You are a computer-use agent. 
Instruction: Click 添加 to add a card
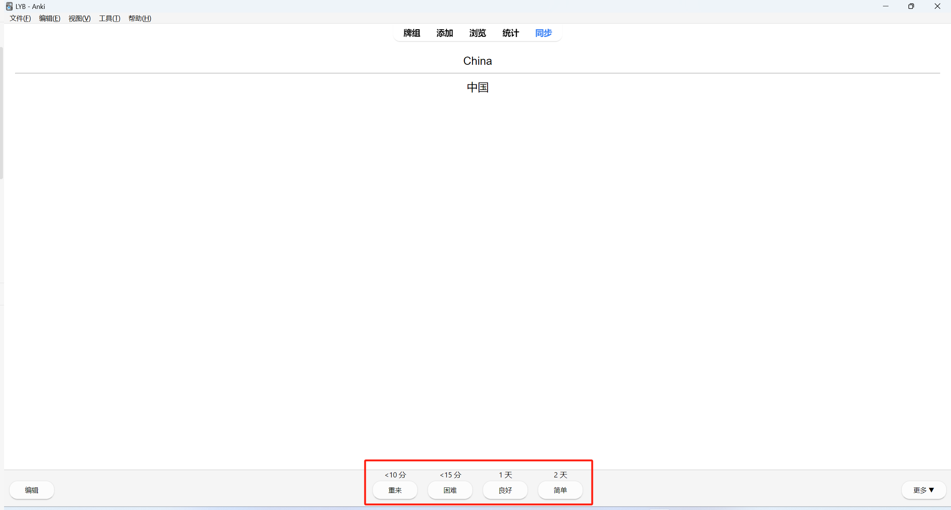tap(445, 33)
